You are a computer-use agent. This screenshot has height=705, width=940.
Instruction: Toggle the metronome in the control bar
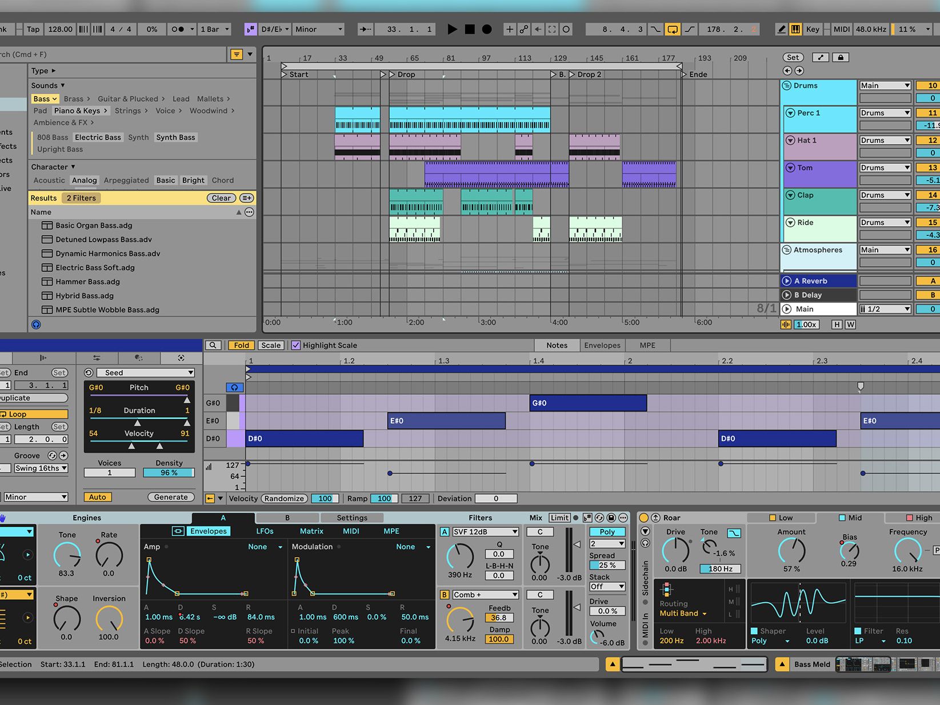178,29
